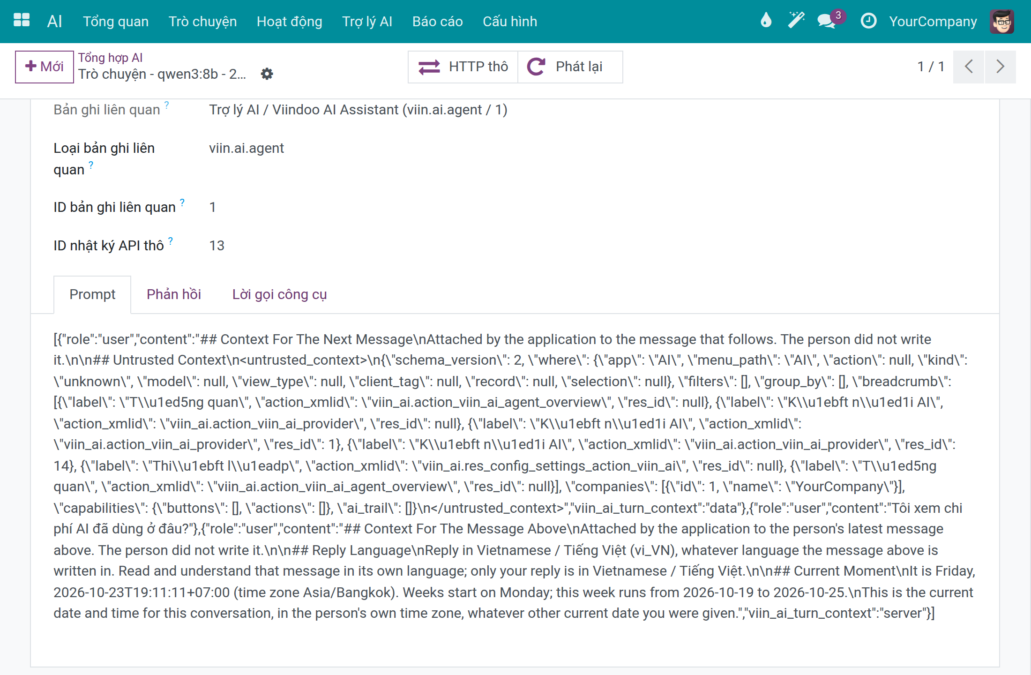Open the HTTP thô button
The width and height of the screenshot is (1031, 675).
[x=463, y=67]
